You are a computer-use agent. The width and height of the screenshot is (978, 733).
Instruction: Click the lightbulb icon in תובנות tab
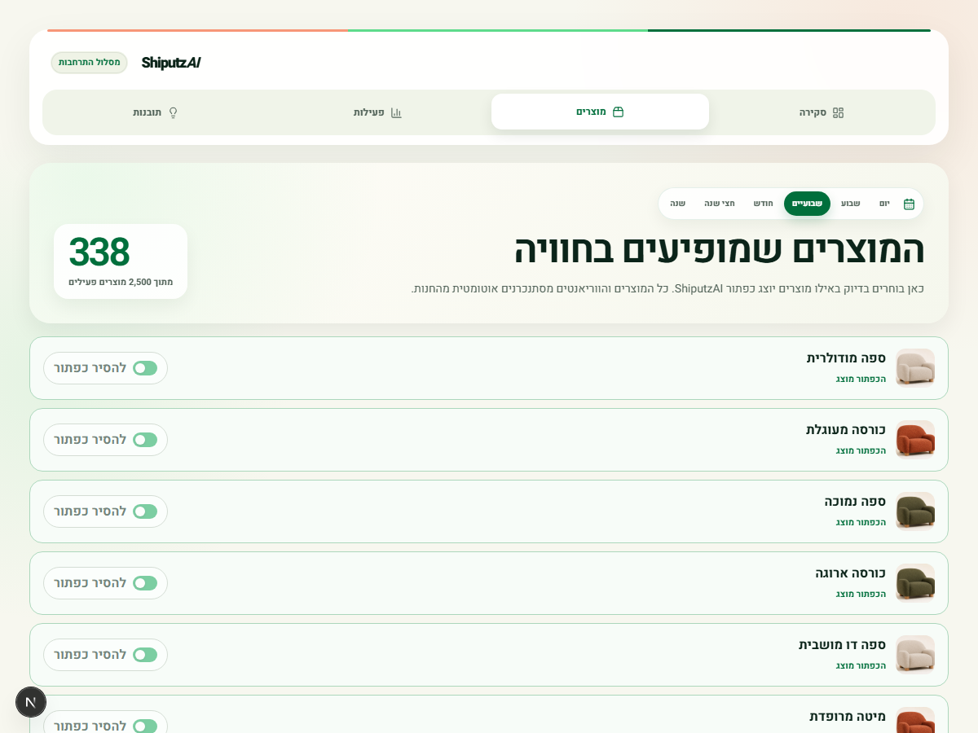(173, 112)
